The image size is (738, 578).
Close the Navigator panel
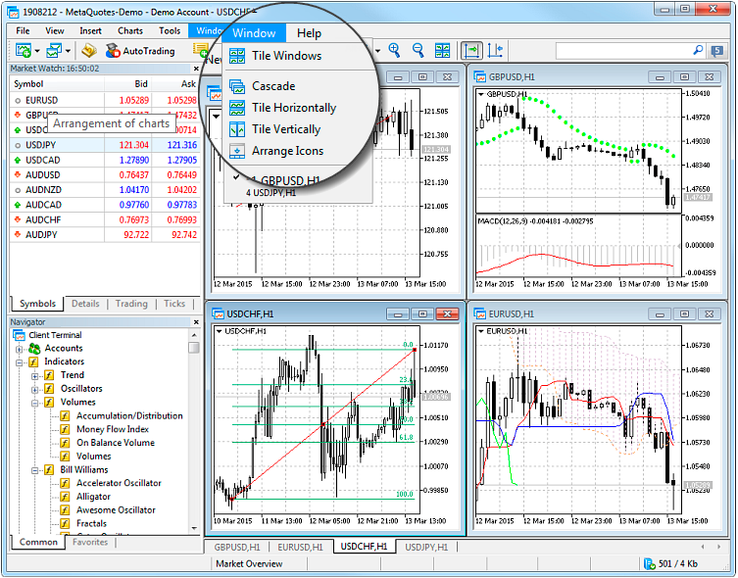tap(196, 322)
